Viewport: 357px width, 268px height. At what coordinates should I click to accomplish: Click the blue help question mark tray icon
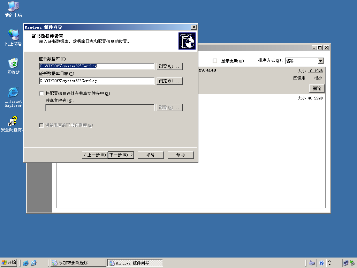321,263
